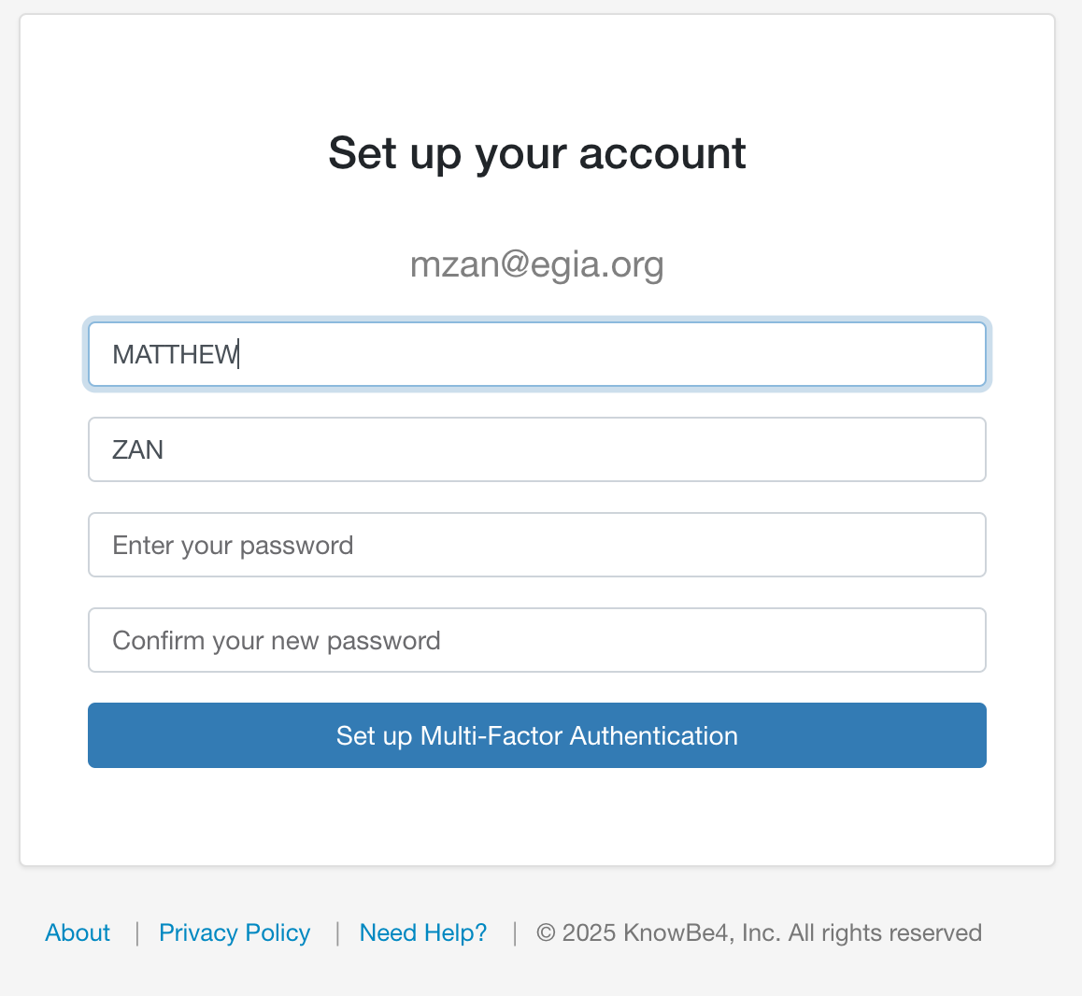Click the mzan@egia.org email text
This screenshot has width=1082, height=996.
tap(536, 264)
